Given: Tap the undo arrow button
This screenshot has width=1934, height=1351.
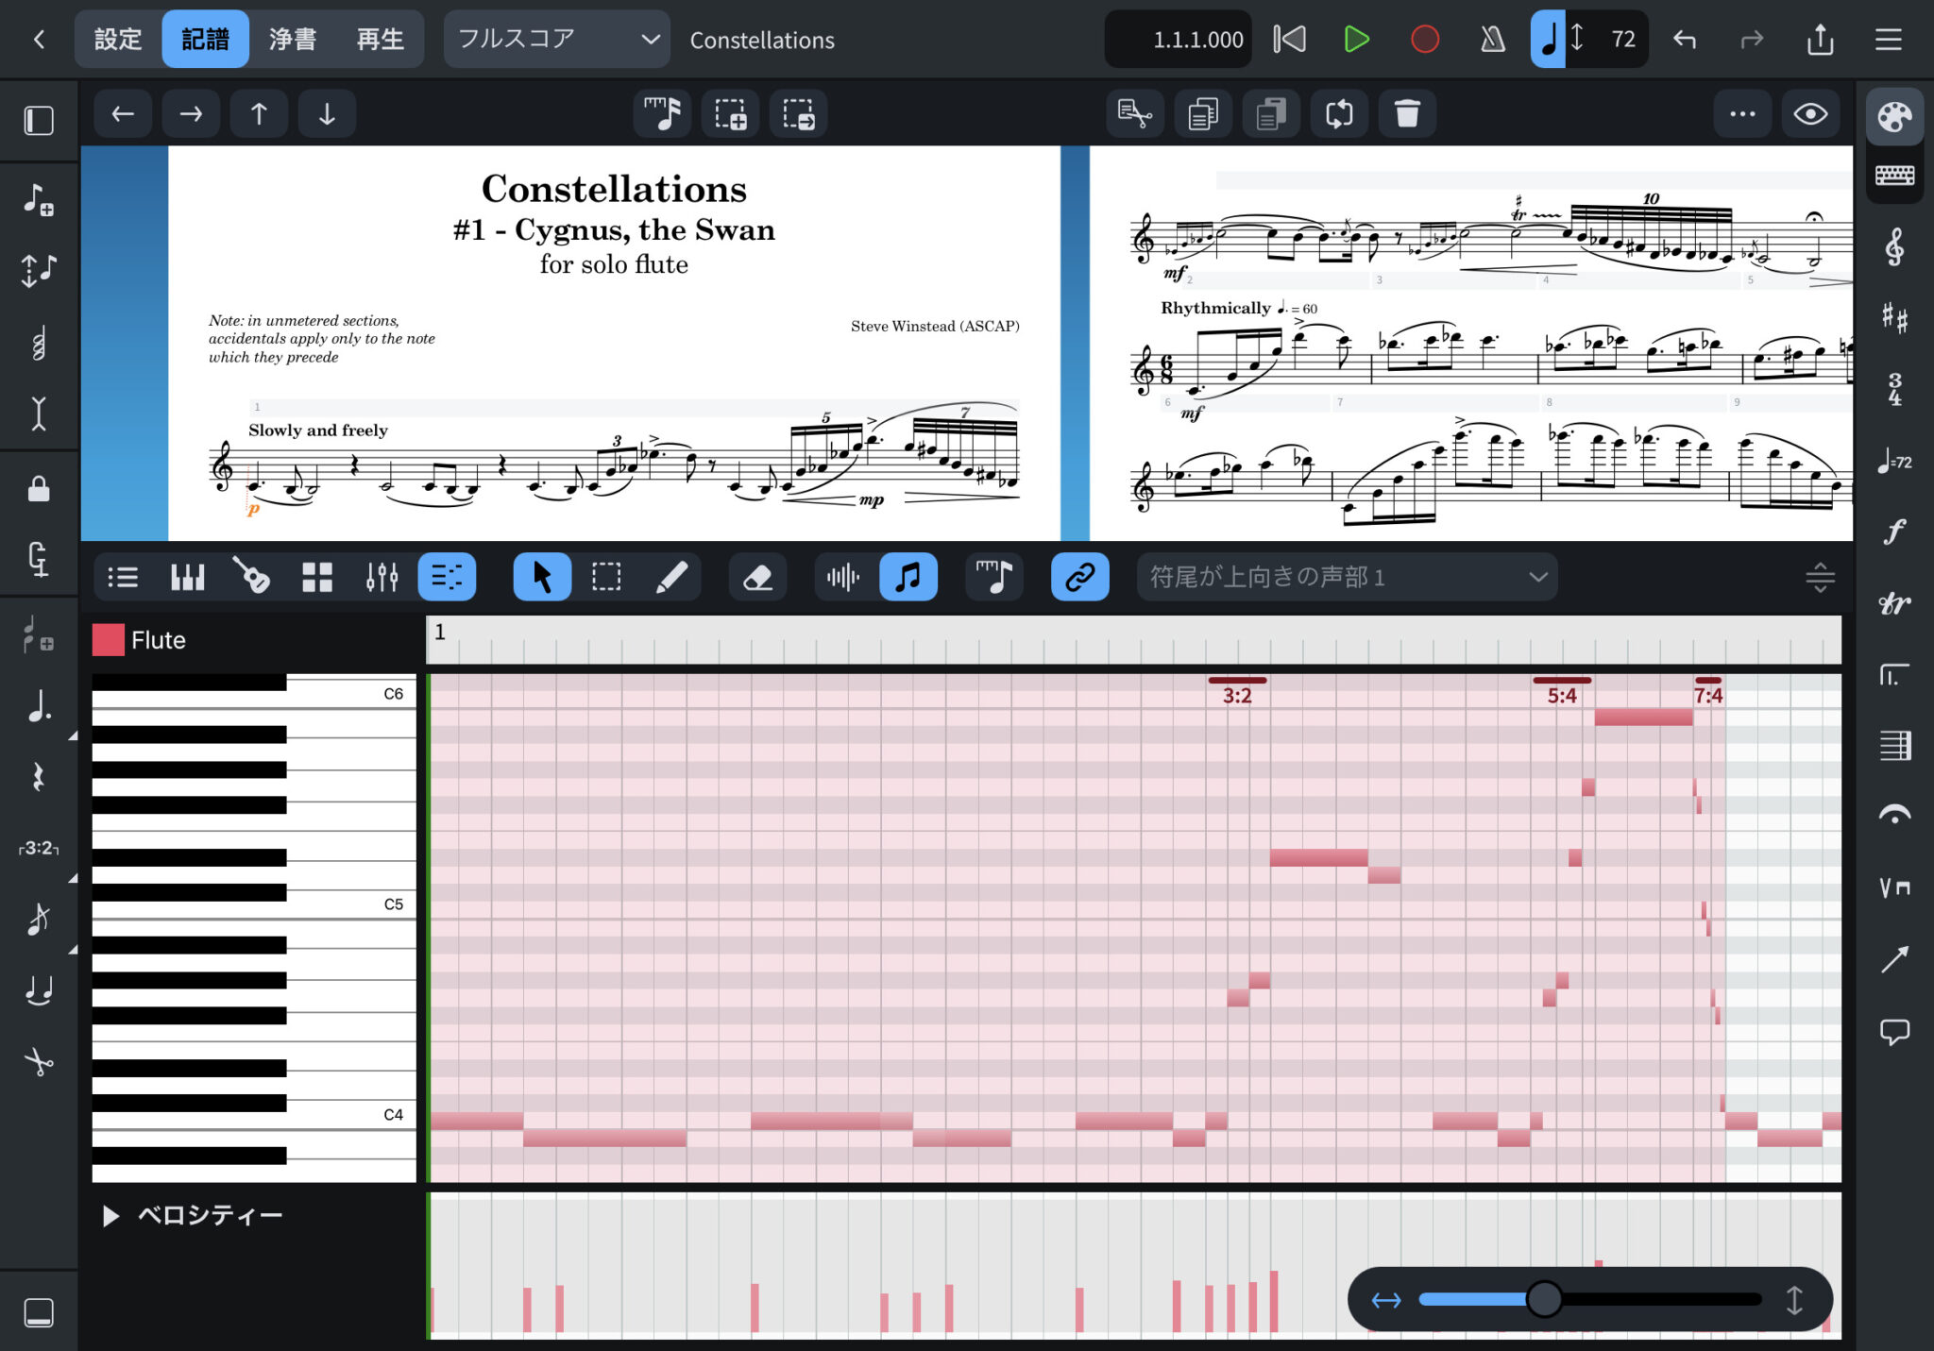Looking at the screenshot, I should coord(1685,39).
